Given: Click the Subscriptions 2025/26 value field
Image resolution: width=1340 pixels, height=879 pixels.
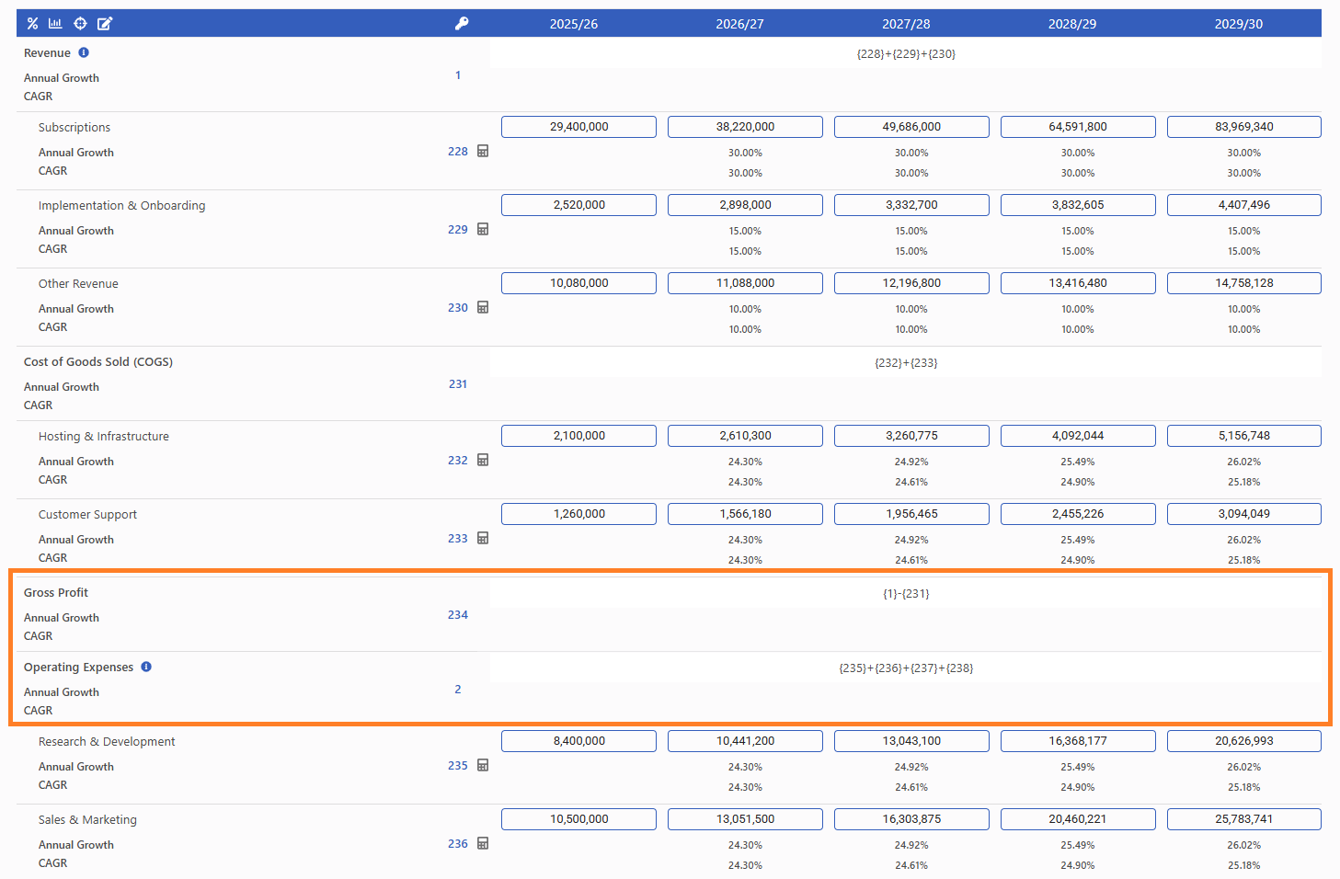Looking at the screenshot, I should [578, 127].
